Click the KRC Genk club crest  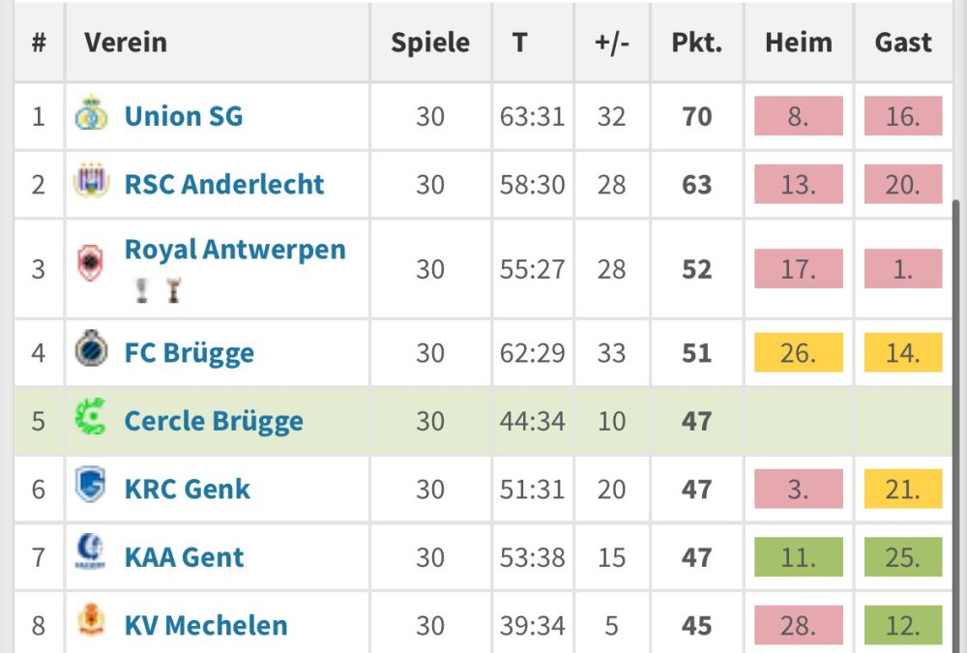(x=91, y=486)
